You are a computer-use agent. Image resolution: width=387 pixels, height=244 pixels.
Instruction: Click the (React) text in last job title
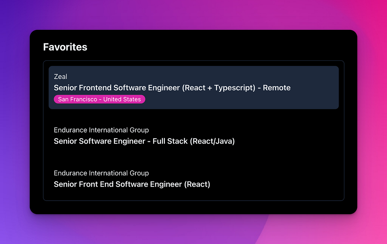197,184
